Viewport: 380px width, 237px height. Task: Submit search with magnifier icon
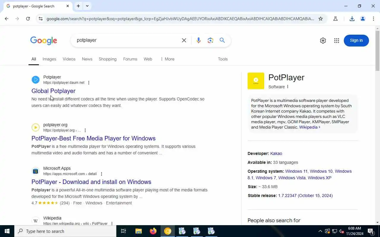click(222, 40)
